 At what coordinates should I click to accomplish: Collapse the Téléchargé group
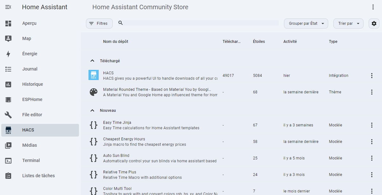(92, 61)
